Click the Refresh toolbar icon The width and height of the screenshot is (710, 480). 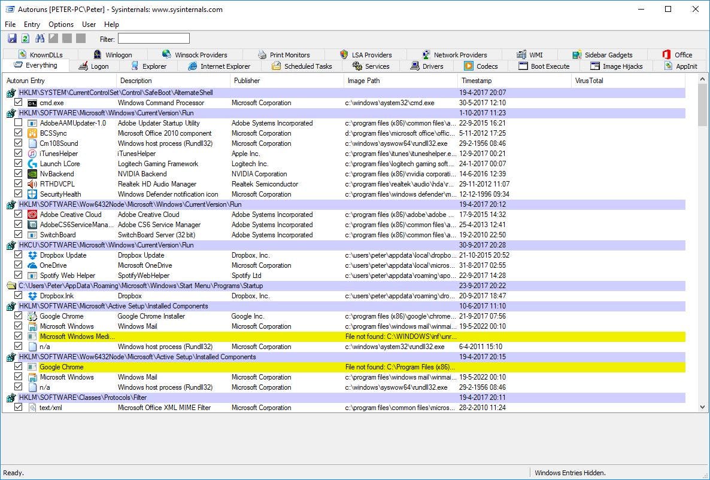point(25,39)
